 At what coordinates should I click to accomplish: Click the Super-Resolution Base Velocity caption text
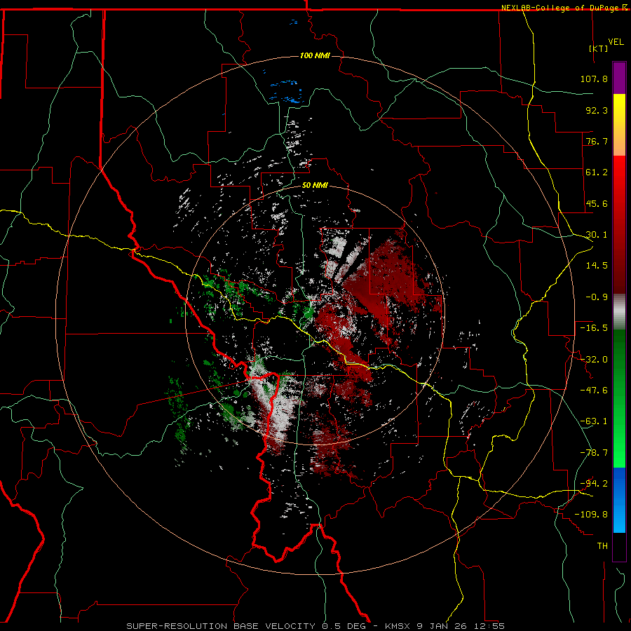[x=315, y=626]
